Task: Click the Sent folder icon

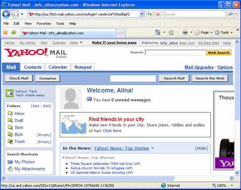Action: [10, 127]
